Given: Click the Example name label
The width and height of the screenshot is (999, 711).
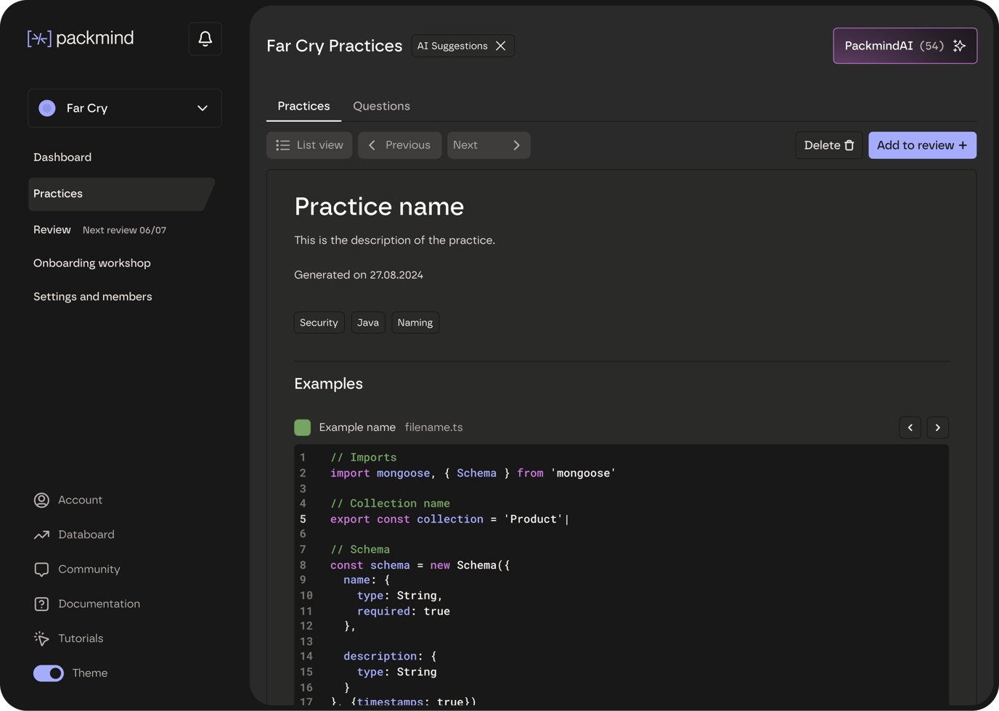Looking at the screenshot, I should 357,427.
